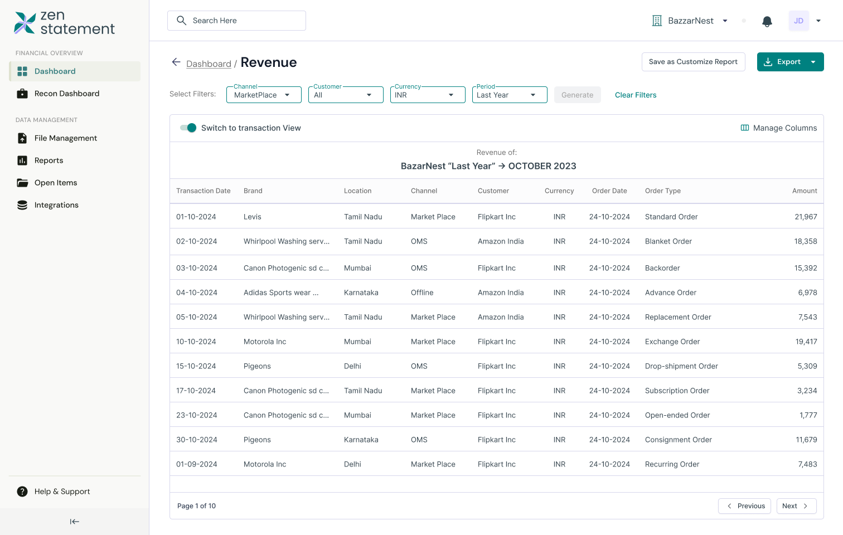
Task: Click the Dashboard breadcrumb link
Action: [209, 64]
